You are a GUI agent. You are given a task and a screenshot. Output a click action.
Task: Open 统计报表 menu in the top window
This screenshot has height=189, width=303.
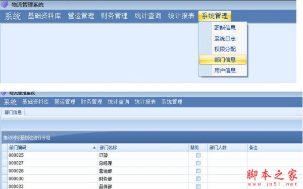(x=181, y=16)
